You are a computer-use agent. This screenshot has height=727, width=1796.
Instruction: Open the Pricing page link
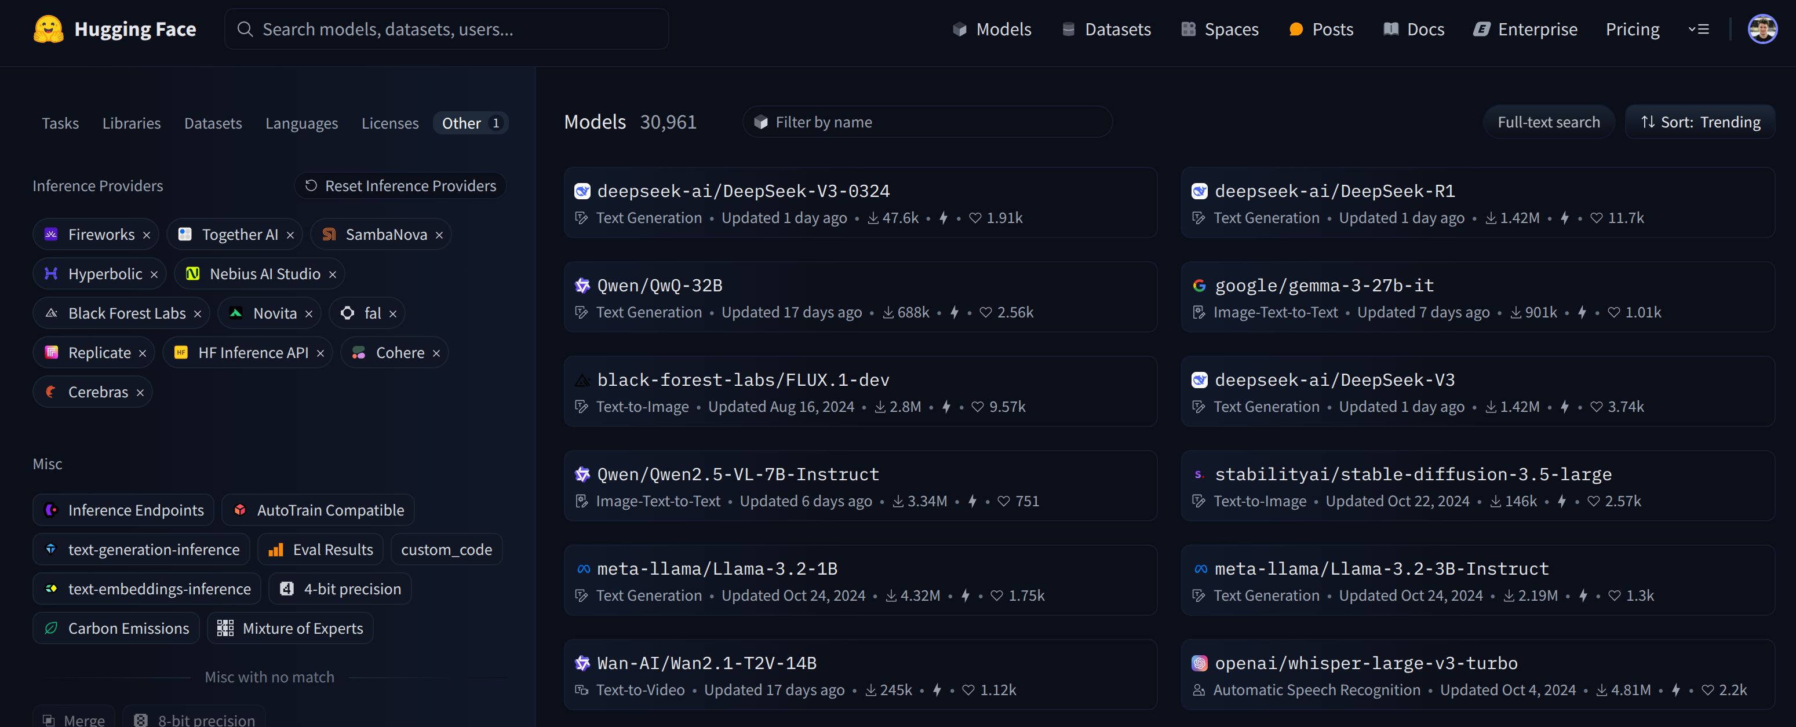tap(1632, 30)
